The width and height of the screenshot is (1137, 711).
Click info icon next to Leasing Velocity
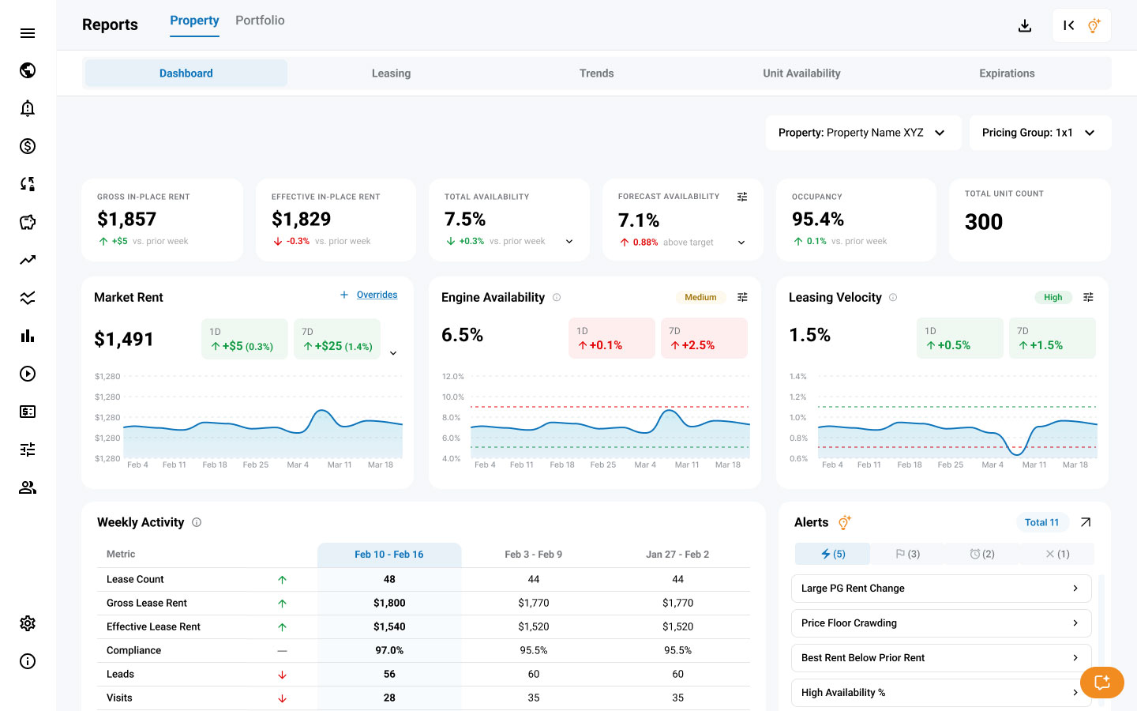click(x=893, y=297)
